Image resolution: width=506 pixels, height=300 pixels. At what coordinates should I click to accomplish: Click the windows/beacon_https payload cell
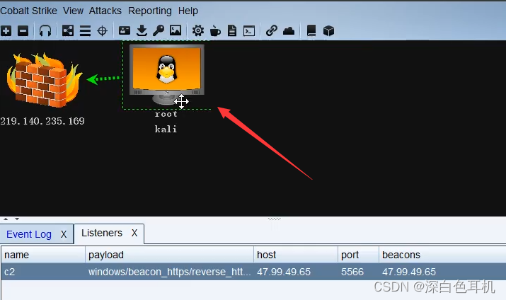[x=169, y=272]
